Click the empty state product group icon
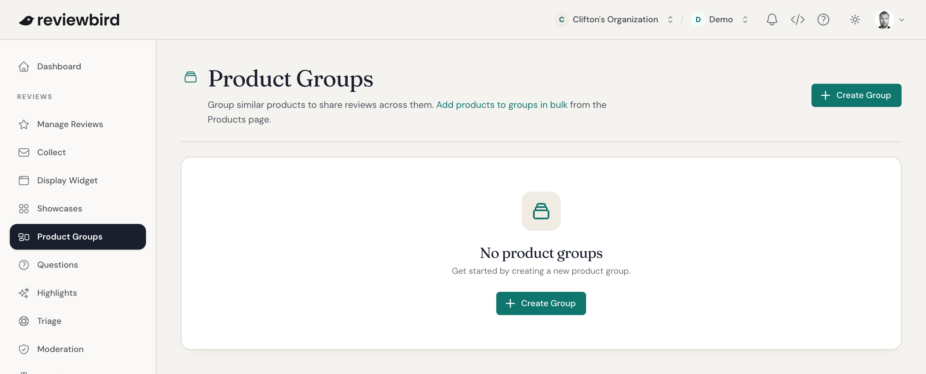This screenshot has width=926, height=374. pyautogui.click(x=541, y=211)
